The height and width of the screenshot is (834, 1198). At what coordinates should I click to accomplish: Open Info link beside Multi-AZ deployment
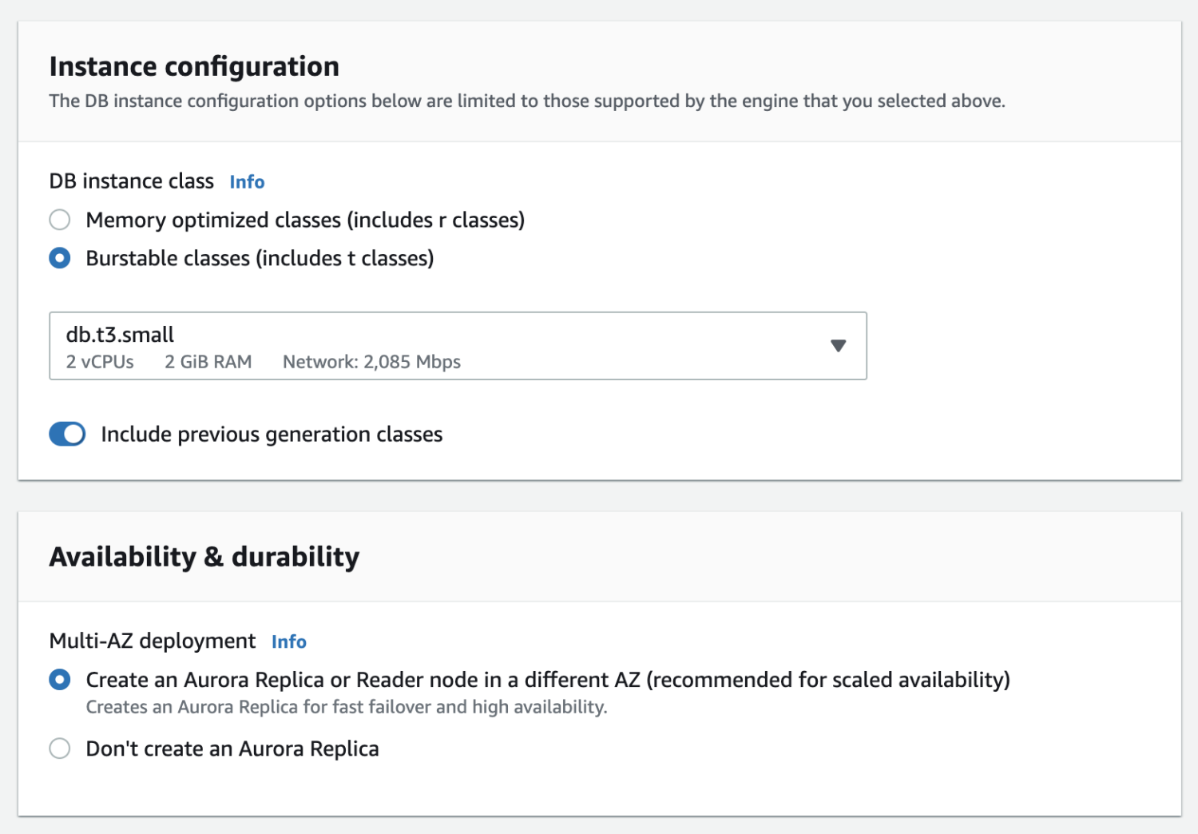[288, 641]
